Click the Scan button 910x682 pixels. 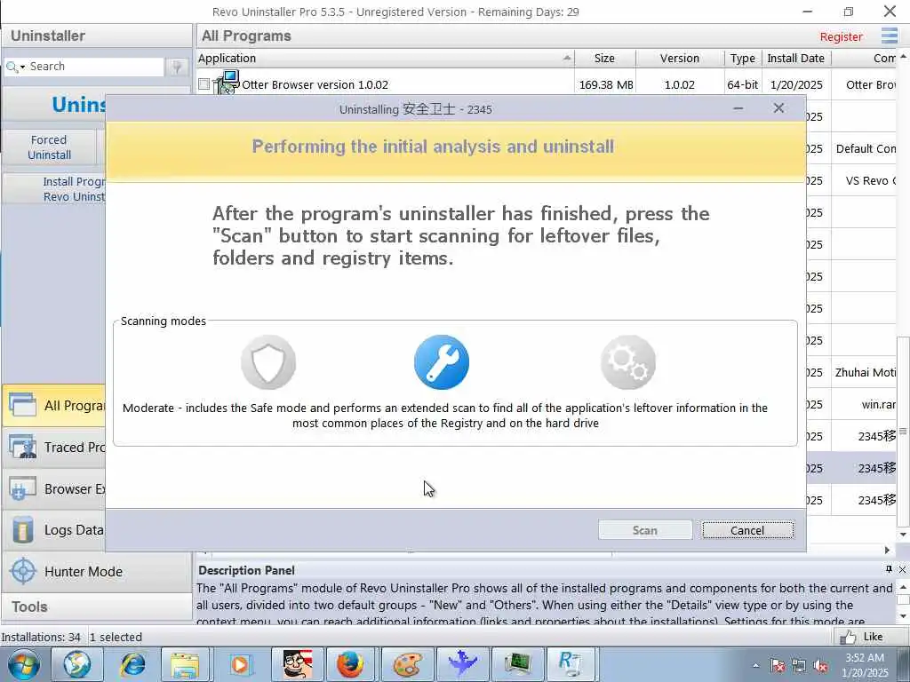[x=645, y=530]
